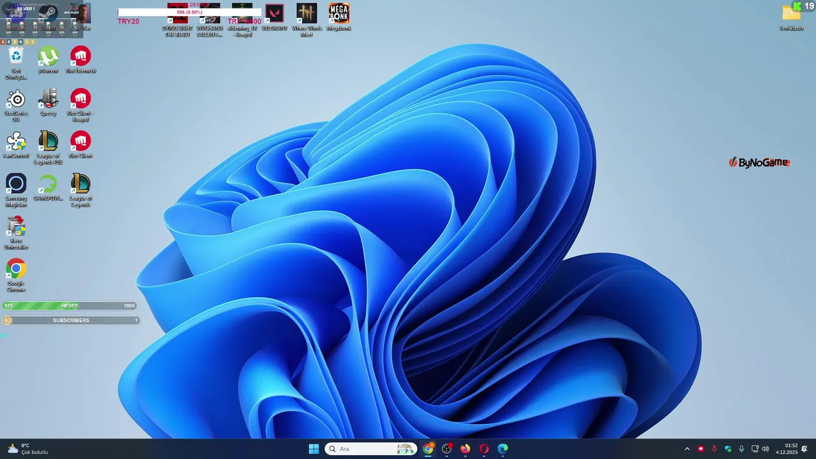Select the eldenring TR - Kısayol icon
The width and height of the screenshot is (816, 459).
[242, 20]
